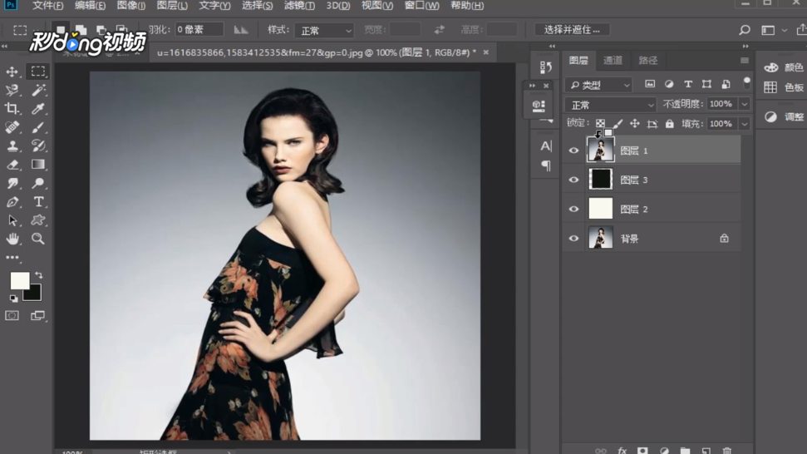Select the Move tool
The height and width of the screenshot is (454, 807).
tap(12, 72)
